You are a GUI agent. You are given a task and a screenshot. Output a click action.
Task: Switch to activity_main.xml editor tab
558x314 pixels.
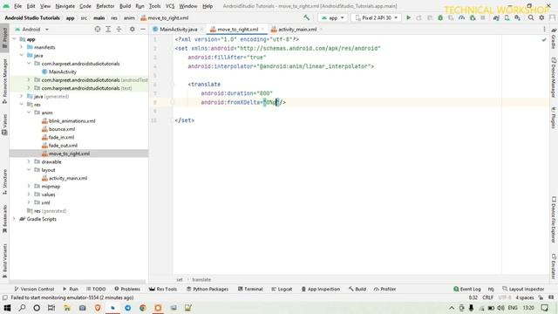coord(296,29)
